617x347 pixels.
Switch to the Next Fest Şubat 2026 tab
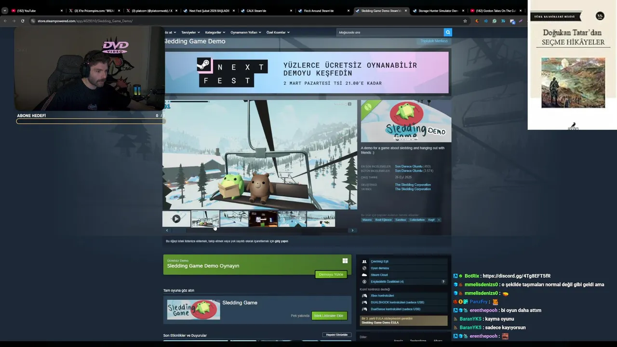pyautogui.click(x=209, y=11)
